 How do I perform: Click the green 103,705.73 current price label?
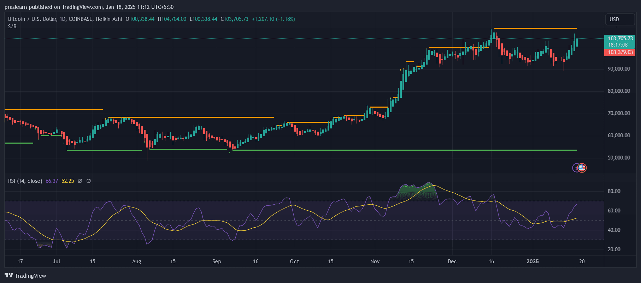click(x=620, y=38)
